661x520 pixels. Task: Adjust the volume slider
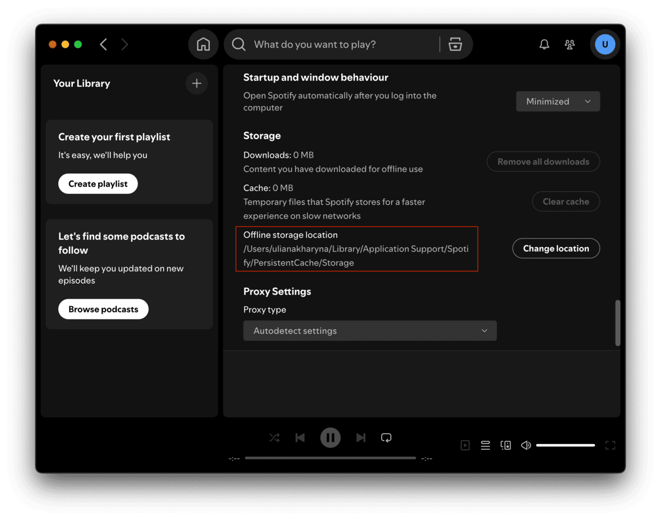[x=565, y=446]
